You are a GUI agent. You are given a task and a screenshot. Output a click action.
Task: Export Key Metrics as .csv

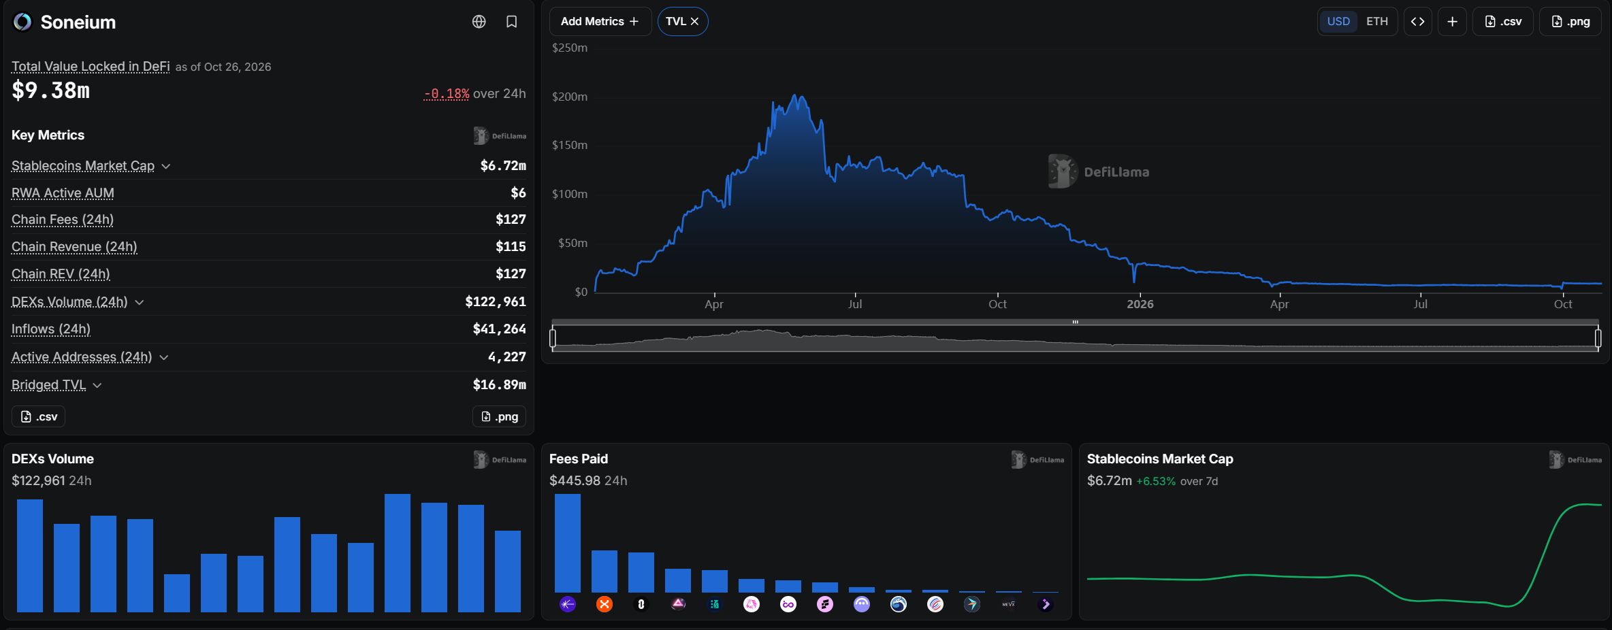click(x=38, y=416)
